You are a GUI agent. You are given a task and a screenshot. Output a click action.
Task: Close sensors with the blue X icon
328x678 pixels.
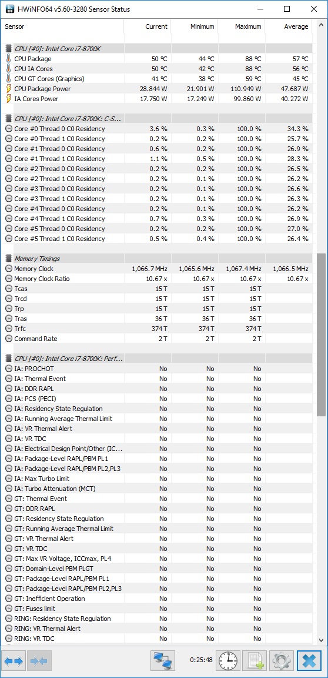[309, 661]
